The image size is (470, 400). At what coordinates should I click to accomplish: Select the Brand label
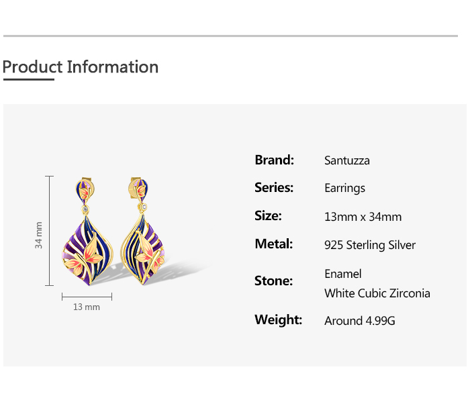[x=274, y=160]
